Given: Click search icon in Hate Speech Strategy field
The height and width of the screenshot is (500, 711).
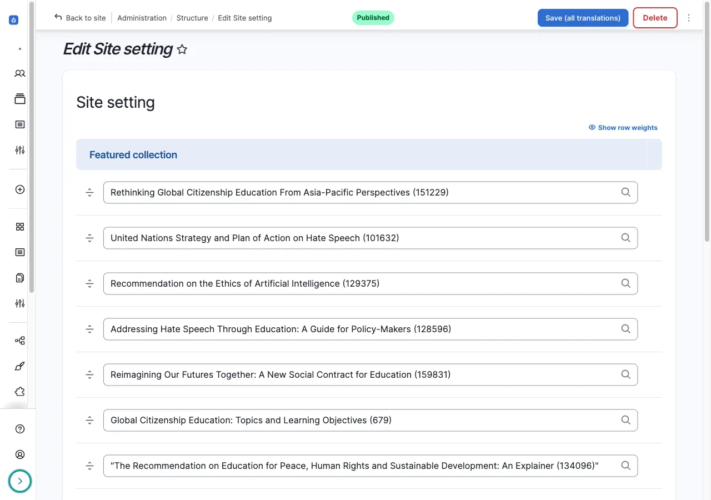Looking at the screenshot, I should [625, 238].
